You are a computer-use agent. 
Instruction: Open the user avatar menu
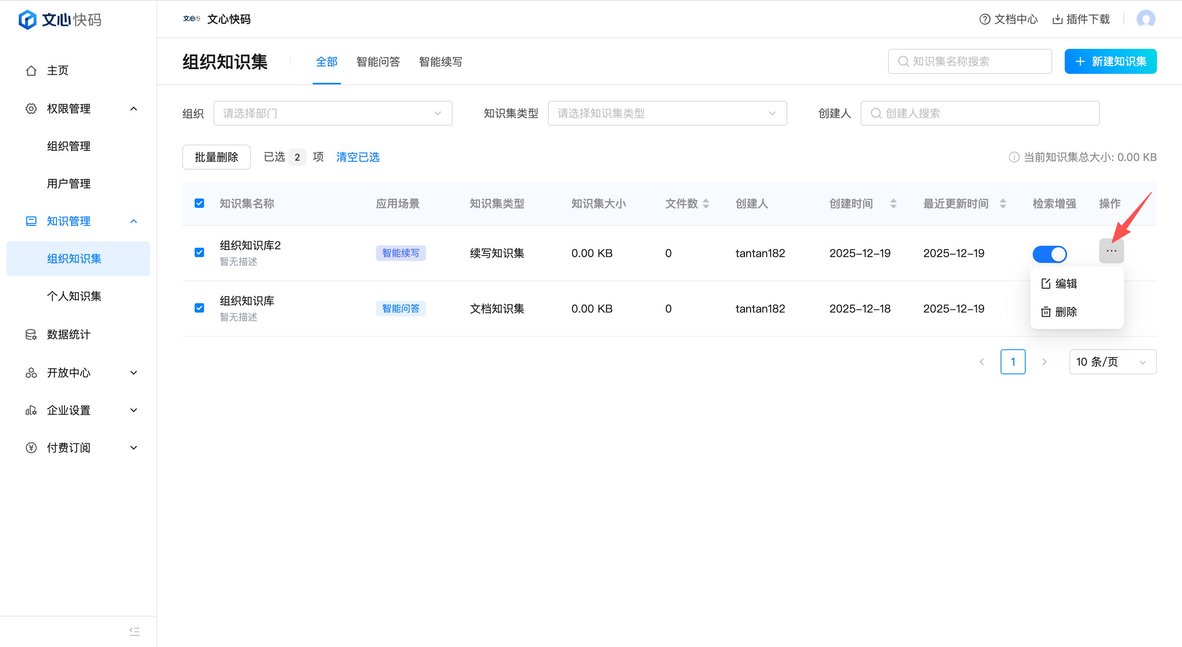click(1145, 19)
